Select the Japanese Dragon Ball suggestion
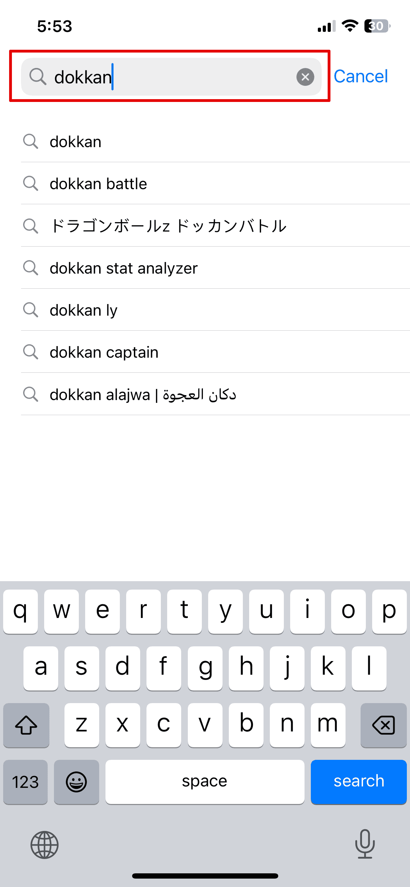The image size is (410, 887). click(x=168, y=226)
